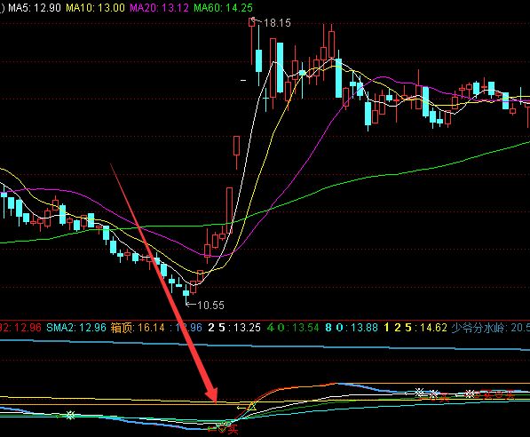Select the MA5 legend label
530x437 pixels.
pos(35,7)
